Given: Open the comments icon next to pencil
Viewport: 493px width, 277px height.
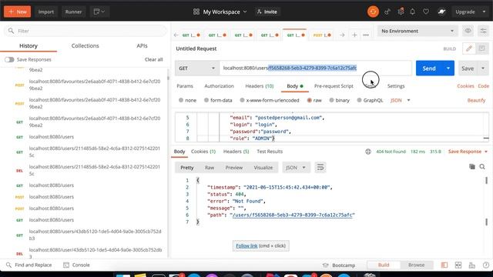Looking at the screenshot, I should click(x=481, y=48).
